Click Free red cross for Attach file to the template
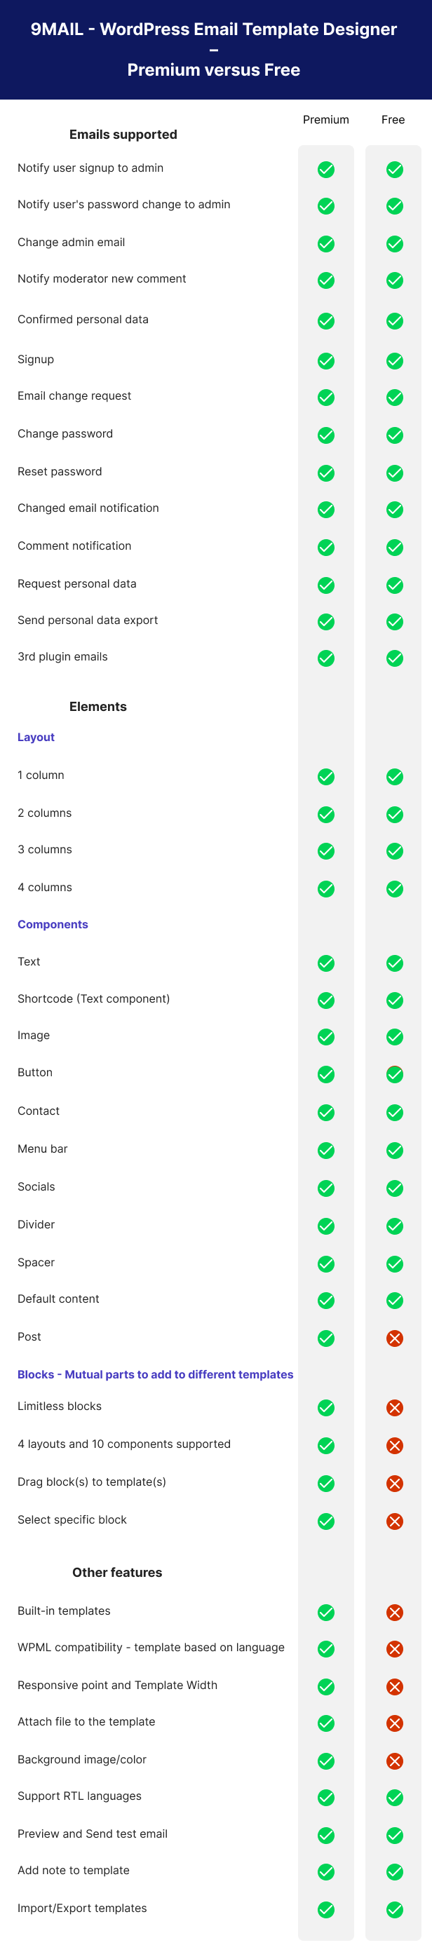The image size is (432, 1959). tap(394, 1723)
